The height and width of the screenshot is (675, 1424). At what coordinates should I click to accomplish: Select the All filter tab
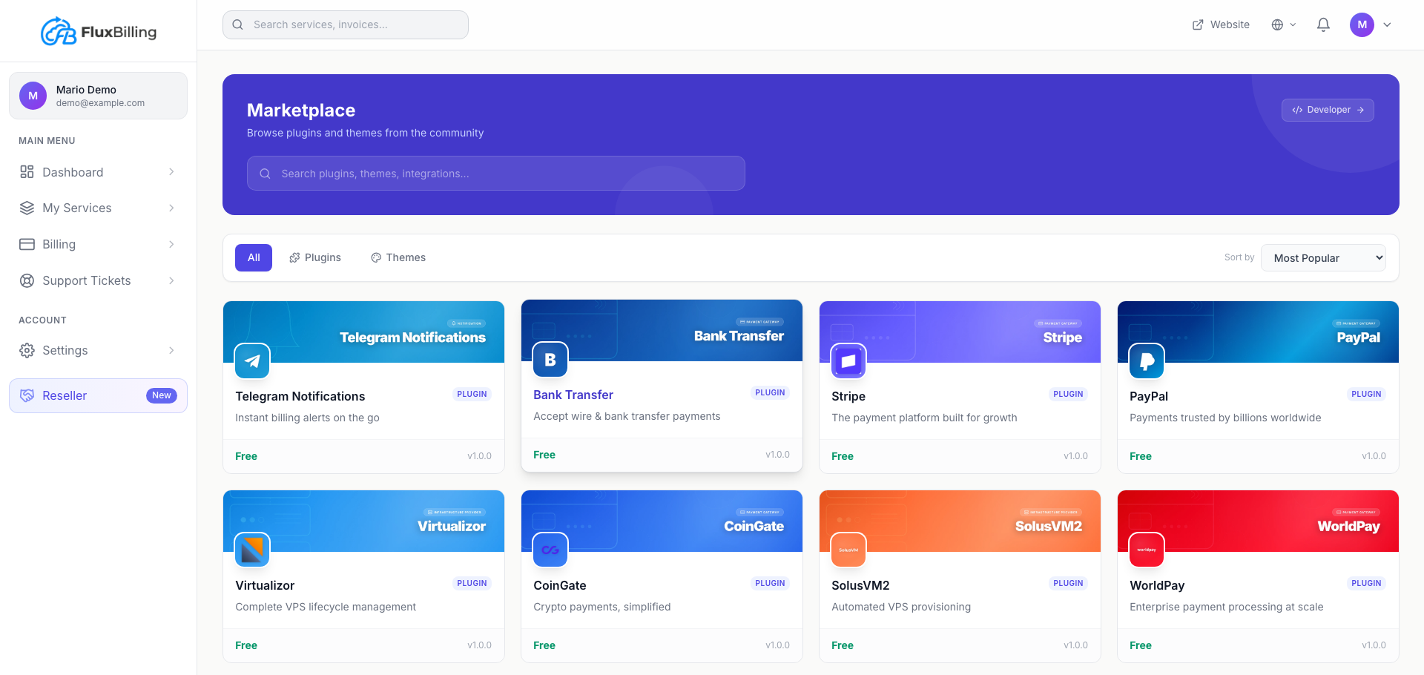pos(254,257)
